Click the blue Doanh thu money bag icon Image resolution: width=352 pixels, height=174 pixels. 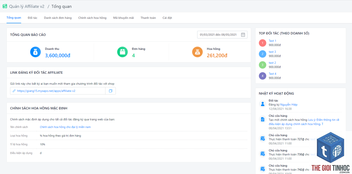tap(35, 52)
